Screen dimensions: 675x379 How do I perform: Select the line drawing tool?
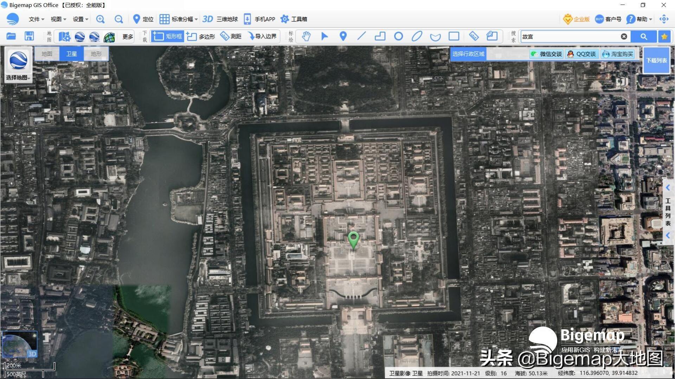361,36
